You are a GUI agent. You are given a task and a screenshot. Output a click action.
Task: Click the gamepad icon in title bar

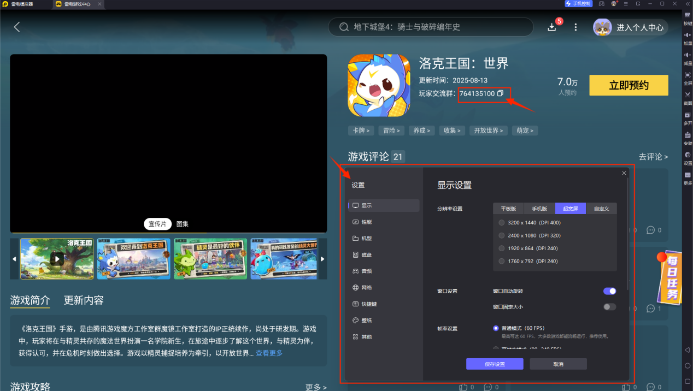[602, 4]
